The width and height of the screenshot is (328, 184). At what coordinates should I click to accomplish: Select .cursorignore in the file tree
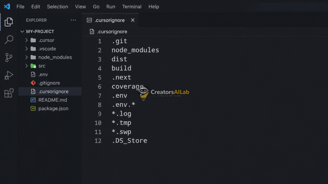tap(50, 91)
